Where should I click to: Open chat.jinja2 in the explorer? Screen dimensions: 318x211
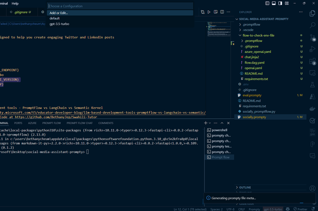[x=252, y=57]
